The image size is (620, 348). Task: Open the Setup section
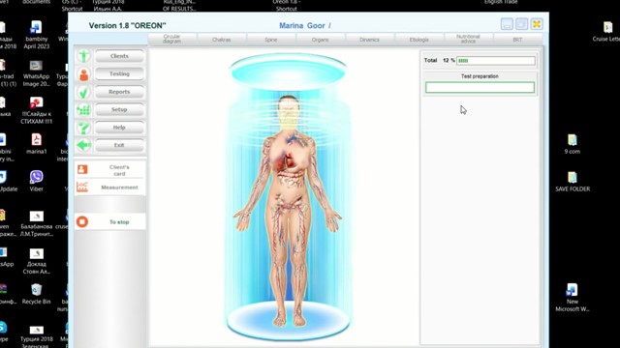tap(119, 109)
